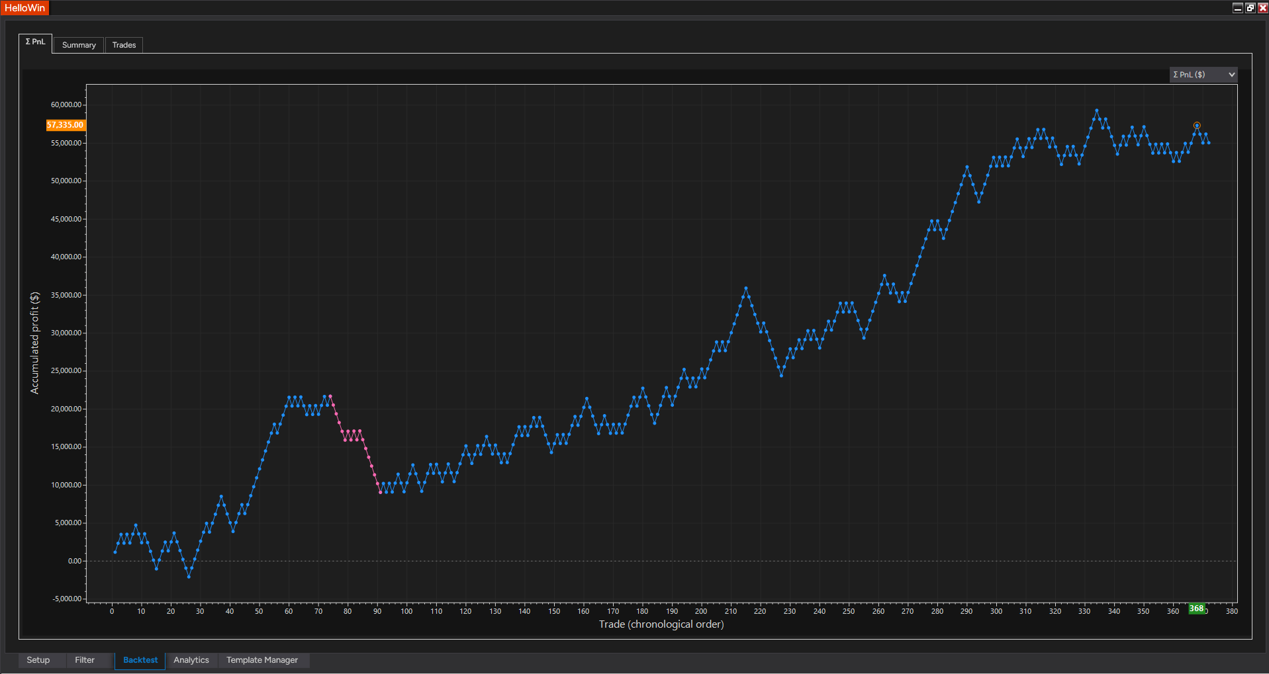Click the 200 x-axis tick label
This screenshot has width=1269, height=674.
[x=701, y=611]
